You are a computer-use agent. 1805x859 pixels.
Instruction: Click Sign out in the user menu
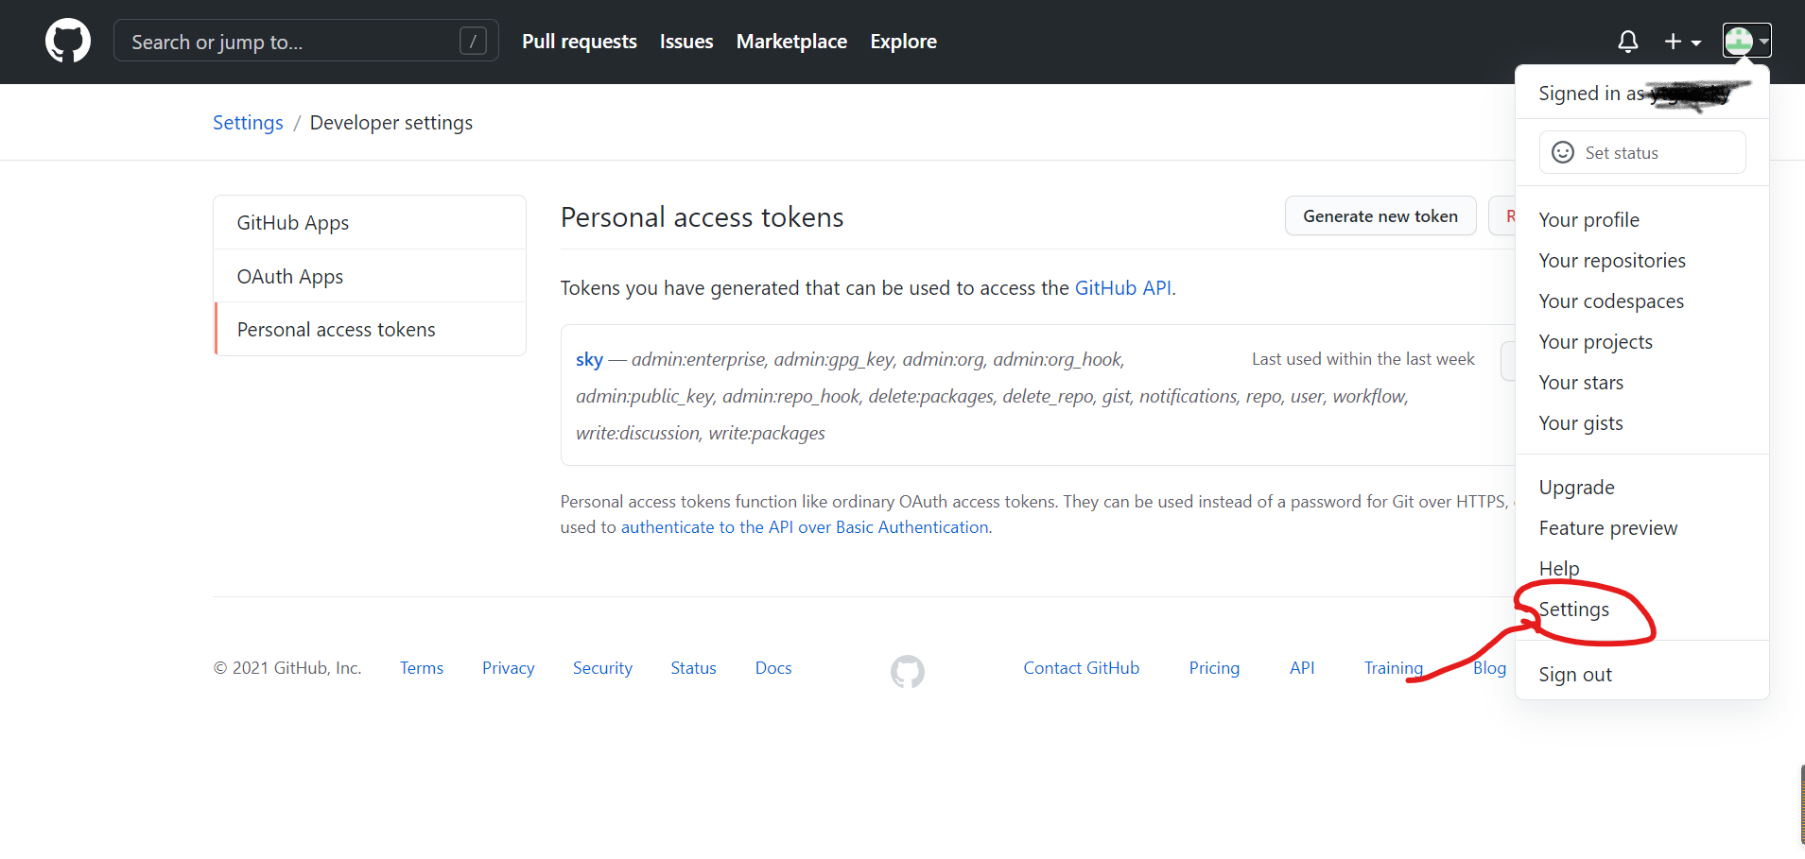click(1574, 675)
